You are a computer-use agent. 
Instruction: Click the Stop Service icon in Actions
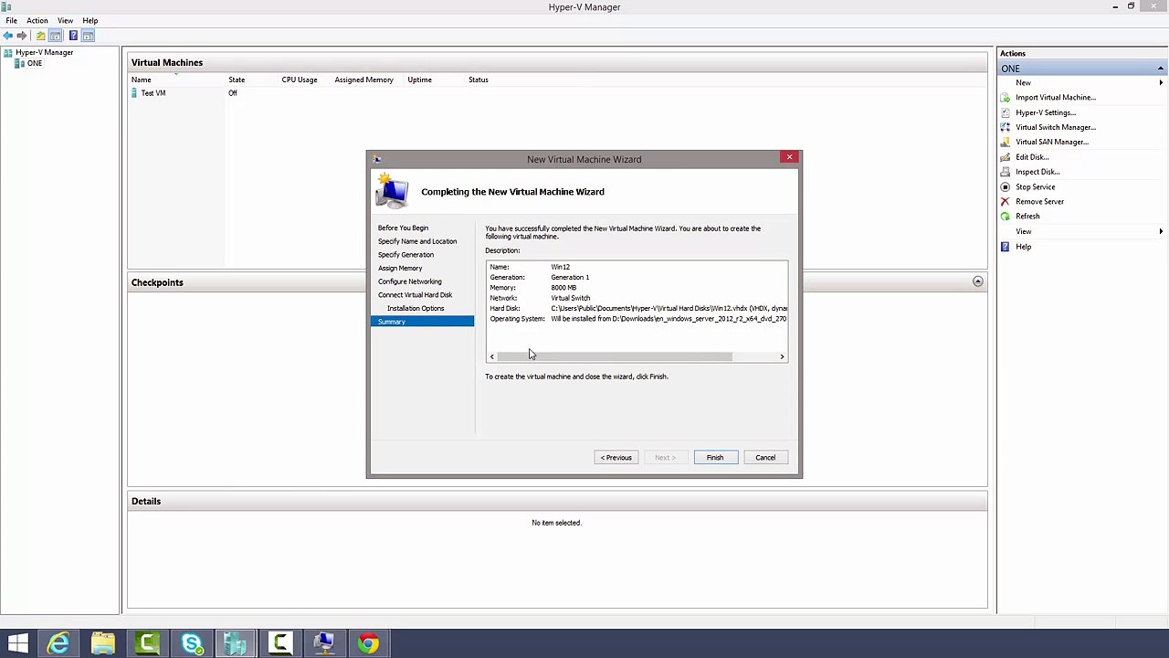[x=1006, y=186]
